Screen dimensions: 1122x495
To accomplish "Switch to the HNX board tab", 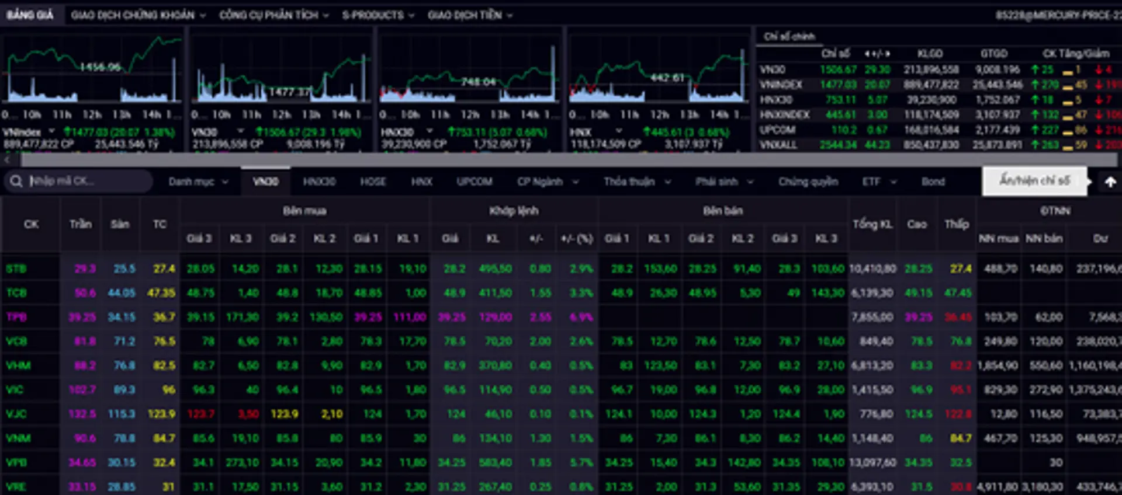I will [421, 182].
